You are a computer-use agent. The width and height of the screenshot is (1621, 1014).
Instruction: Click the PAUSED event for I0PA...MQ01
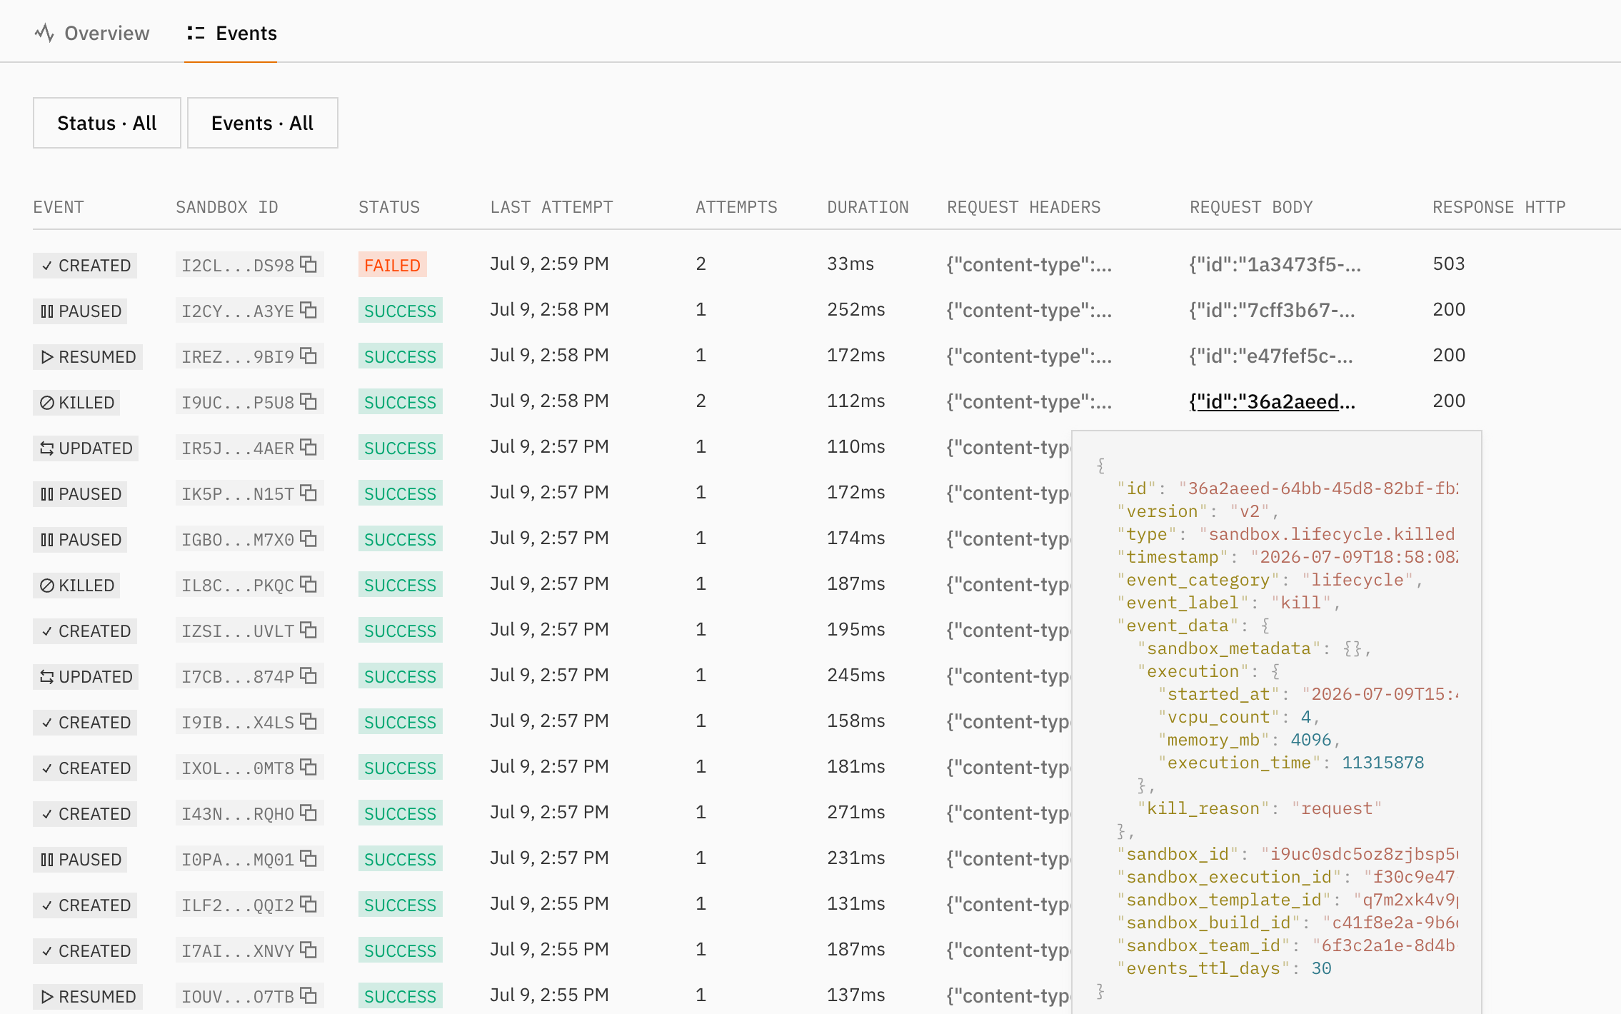[81, 859]
